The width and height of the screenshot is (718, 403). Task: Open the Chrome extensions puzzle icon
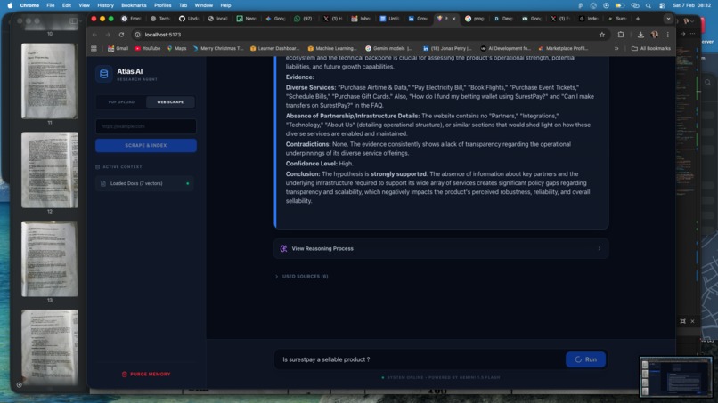[621, 35]
